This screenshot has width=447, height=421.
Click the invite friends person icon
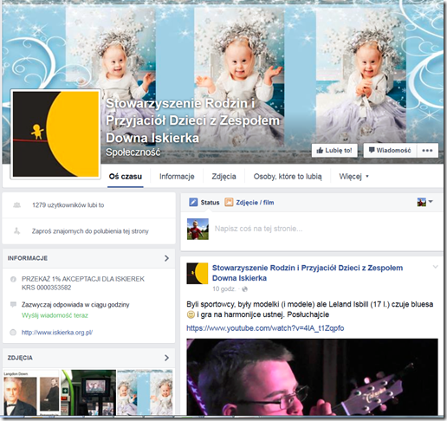coord(17,231)
